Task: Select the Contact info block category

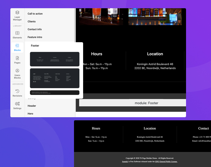Action: pyautogui.click(x=35, y=29)
